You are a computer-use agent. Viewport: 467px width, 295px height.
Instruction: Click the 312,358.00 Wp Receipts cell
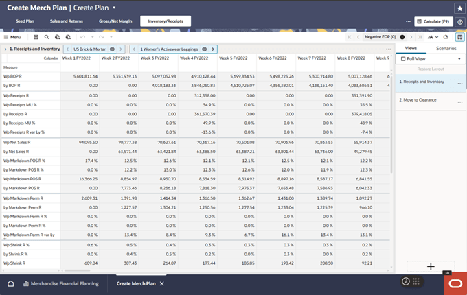[x=198, y=96]
